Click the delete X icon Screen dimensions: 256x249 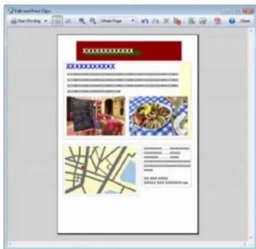click(x=166, y=21)
